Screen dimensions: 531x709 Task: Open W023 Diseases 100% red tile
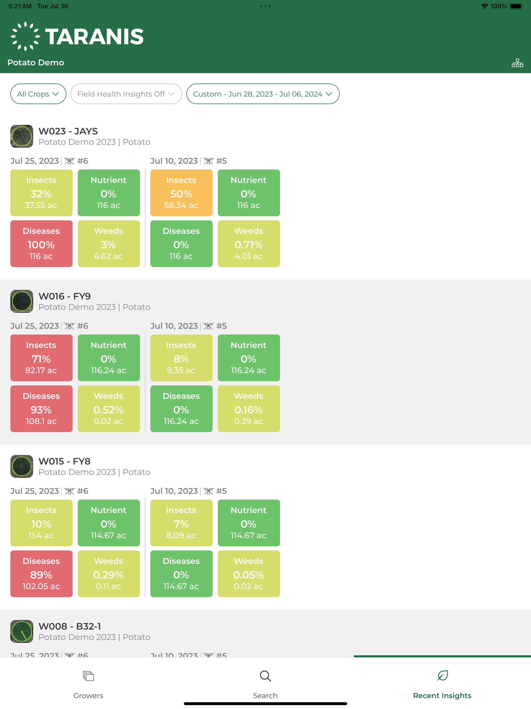[41, 244]
